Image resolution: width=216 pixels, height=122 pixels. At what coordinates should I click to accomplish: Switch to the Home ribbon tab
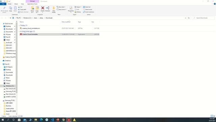click(x=9, y=4)
